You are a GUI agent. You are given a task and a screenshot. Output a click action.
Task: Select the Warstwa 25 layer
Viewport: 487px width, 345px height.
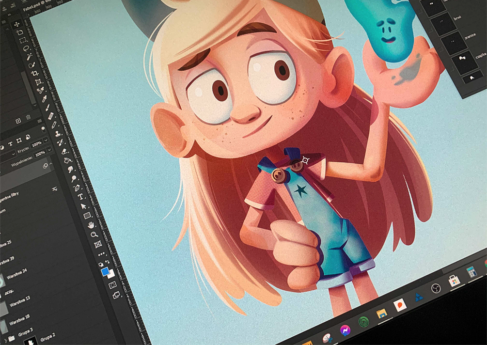point(5,245)
